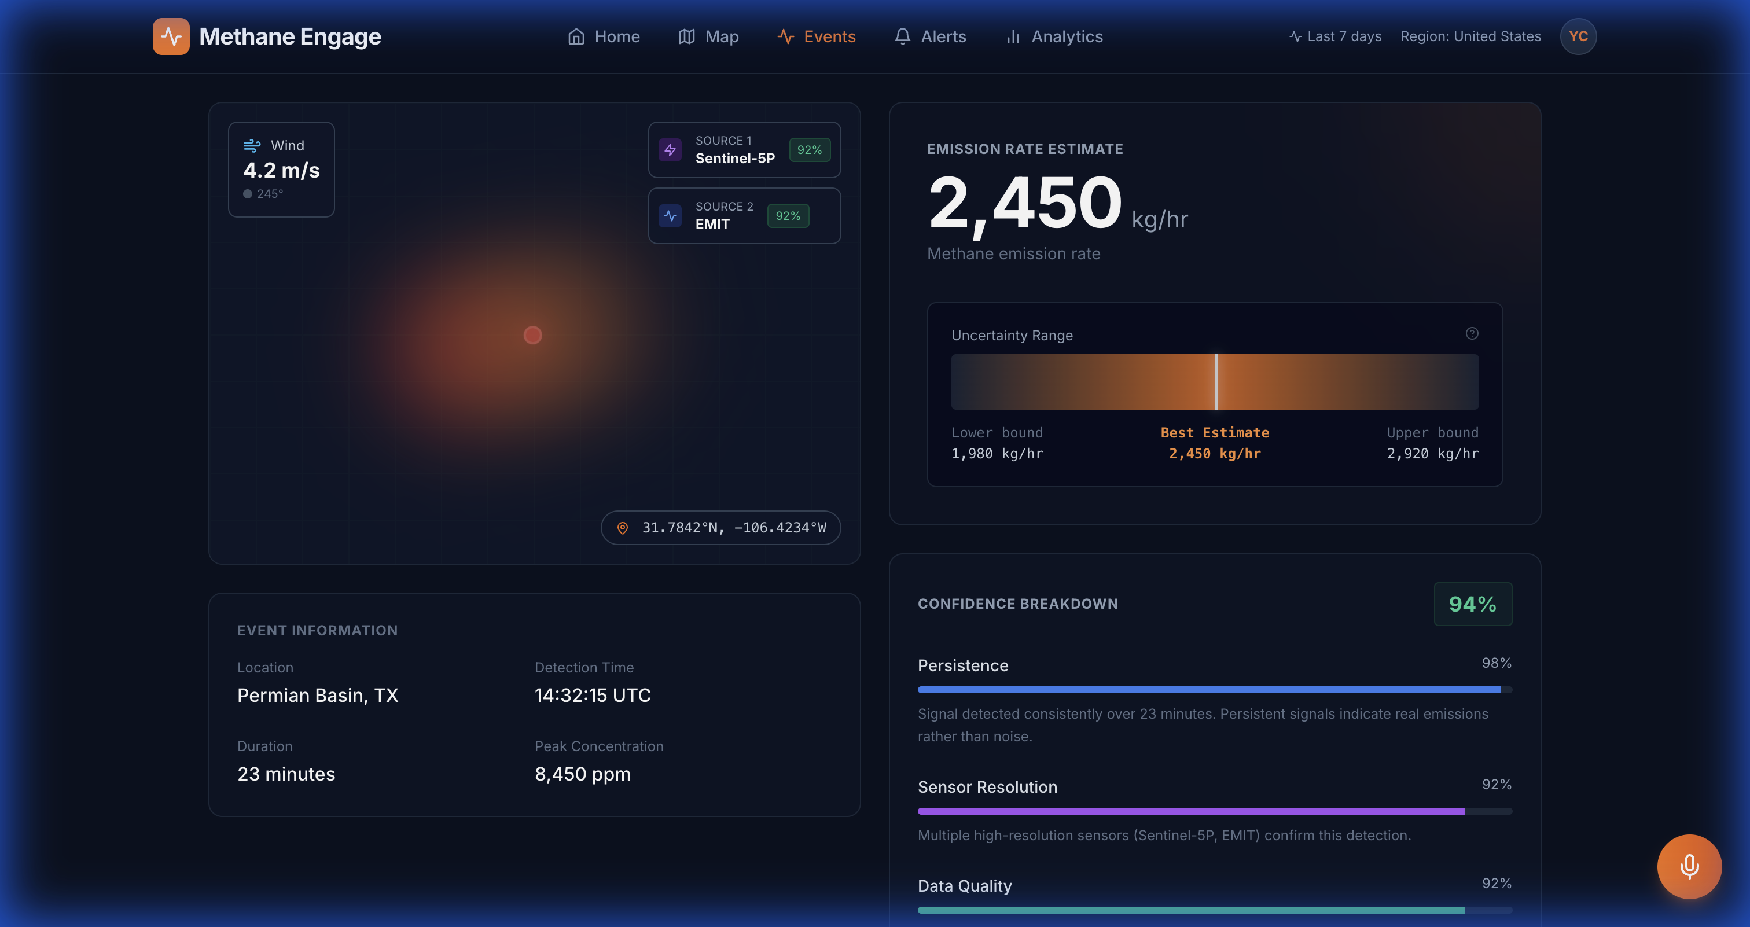Viewport: 1750px width, 927px height.
Task: Click the 8,450 ppm peak concentration
Action: 582,774
